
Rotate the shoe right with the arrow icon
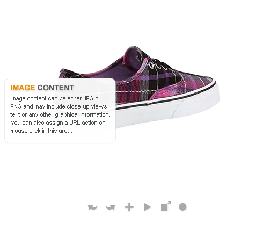[x=111, y=207]
